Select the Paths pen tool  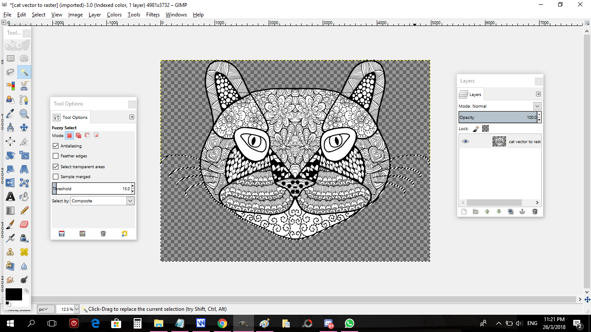(24, 100)
